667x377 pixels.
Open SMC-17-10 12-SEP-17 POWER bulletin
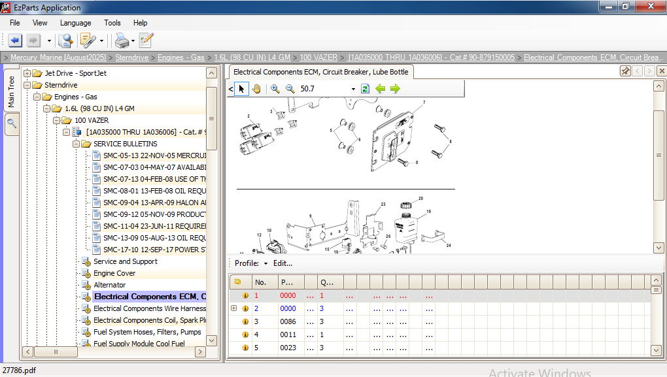coord(155,250)
